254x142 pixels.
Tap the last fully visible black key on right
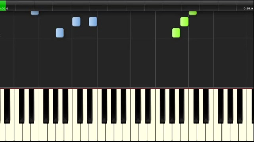click(240, 106)
